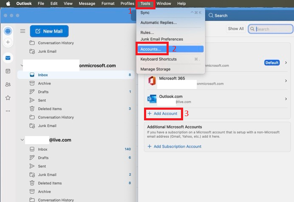294x202 pixels.
Task: Choose Sync from the Tools menu
Action: click(x=171, y=13)
